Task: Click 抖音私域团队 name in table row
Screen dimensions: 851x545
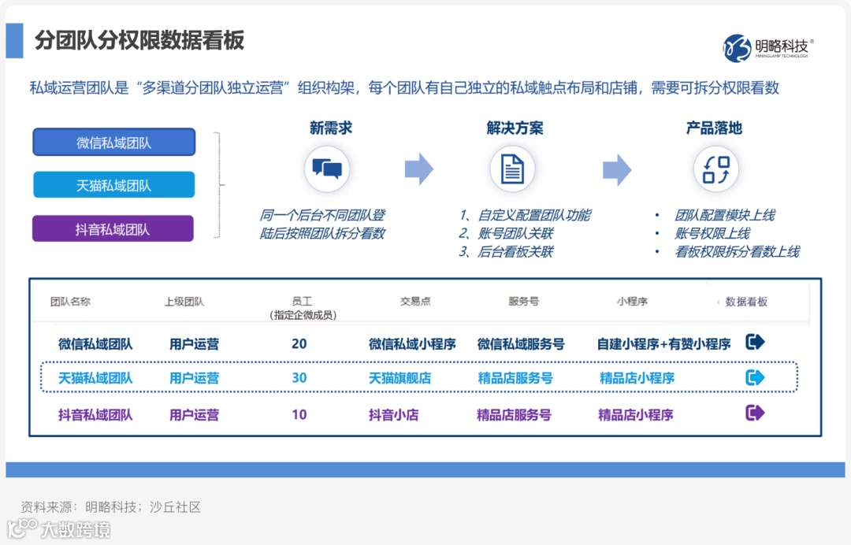Action: click(95, 415)
